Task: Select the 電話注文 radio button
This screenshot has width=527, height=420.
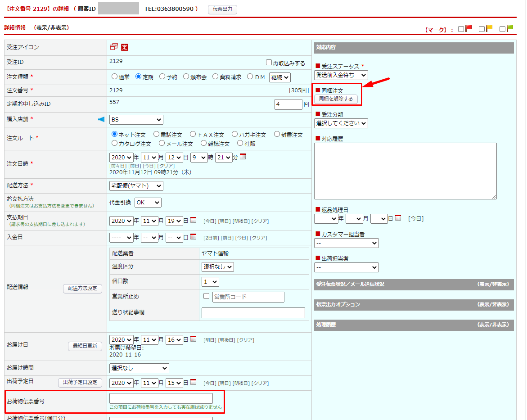Action: pos(156,134)
